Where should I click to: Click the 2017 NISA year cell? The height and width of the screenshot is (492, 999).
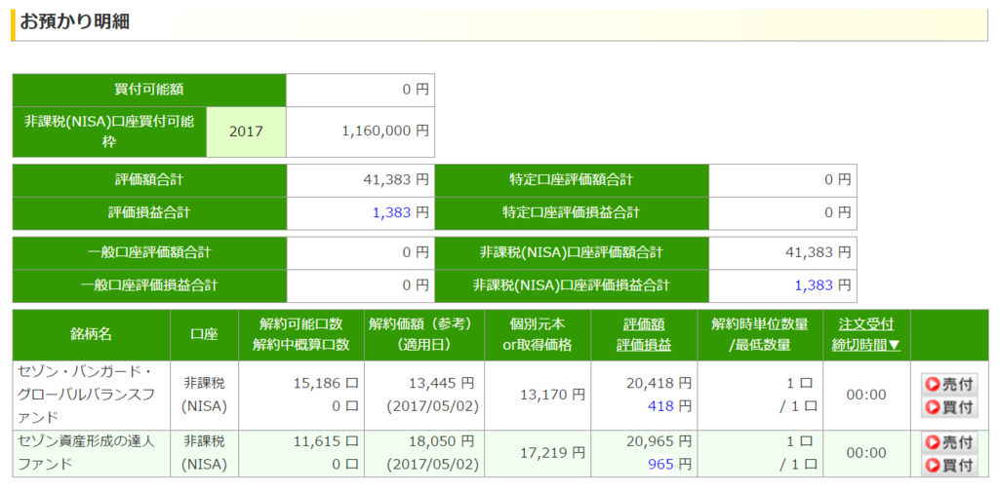[246, 132]
